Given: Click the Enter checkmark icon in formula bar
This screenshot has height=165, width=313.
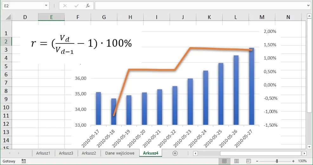Looking at the screenshot, I should pyautogui.click(x=76, y=6).
